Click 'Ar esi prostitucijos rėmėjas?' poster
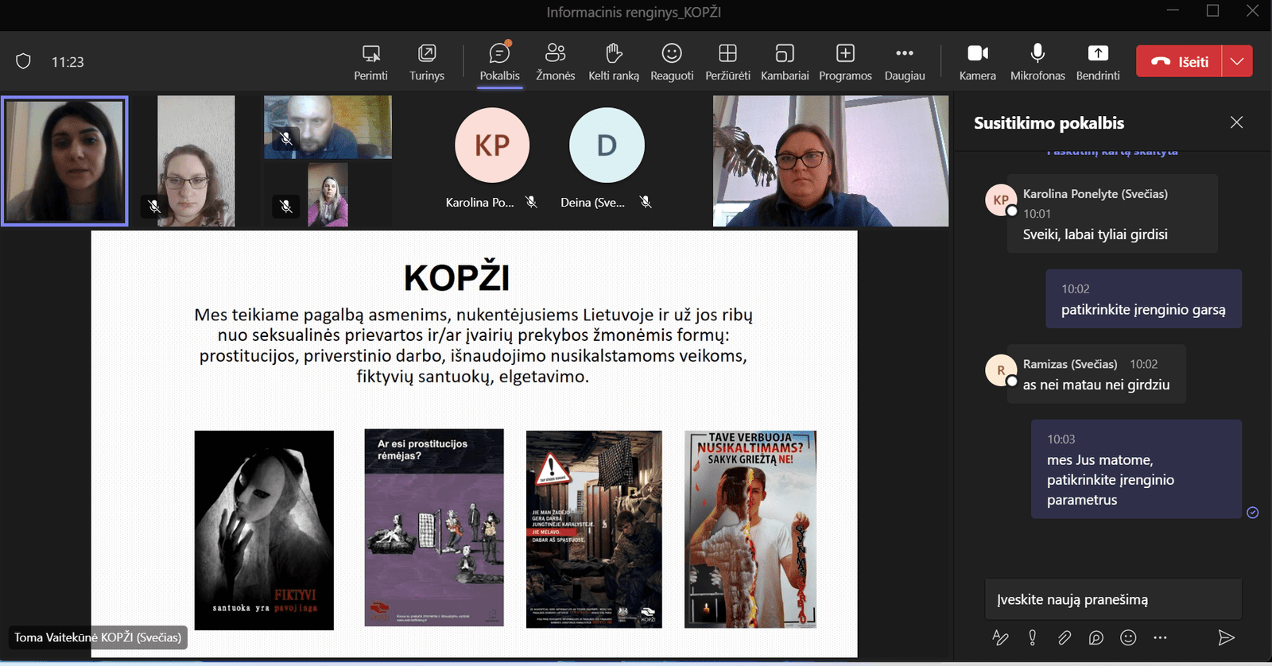This screenshot has width=1272, height=666. pyautogui.click(x=434, y=528)
